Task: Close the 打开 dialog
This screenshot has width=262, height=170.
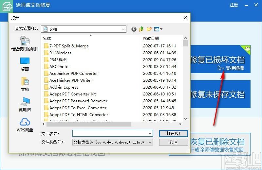Action: coord(185,18)
